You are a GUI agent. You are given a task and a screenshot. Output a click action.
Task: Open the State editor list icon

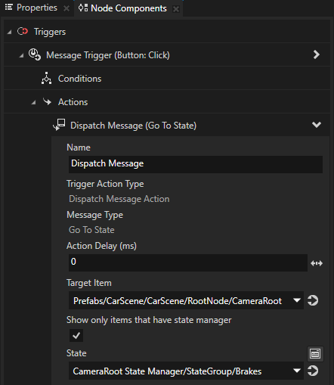click(x=315, y=354)
